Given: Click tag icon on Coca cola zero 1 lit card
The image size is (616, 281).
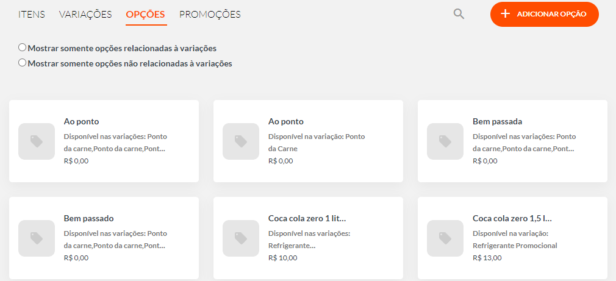Looking at the screenshot, I should click(x=241, y=238).
